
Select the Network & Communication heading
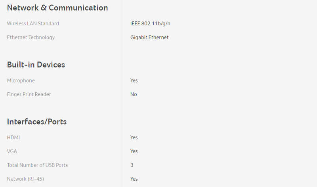[57, 8]
